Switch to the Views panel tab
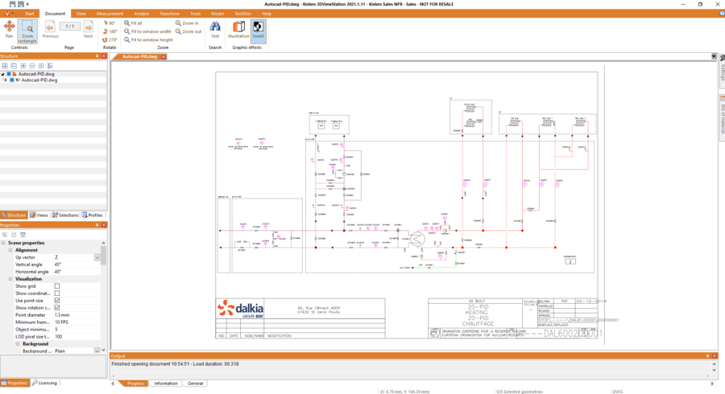 pos(39,215)
